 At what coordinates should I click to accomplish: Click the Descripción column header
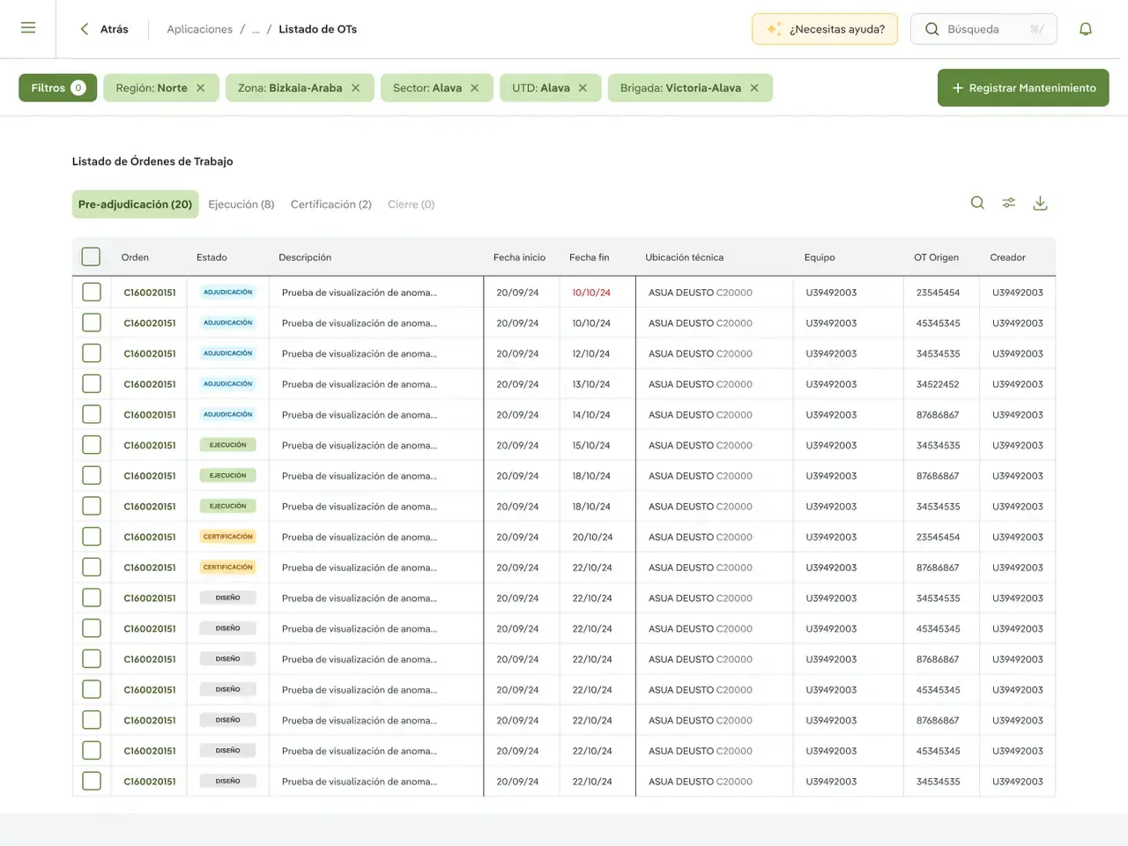[305, 257]
